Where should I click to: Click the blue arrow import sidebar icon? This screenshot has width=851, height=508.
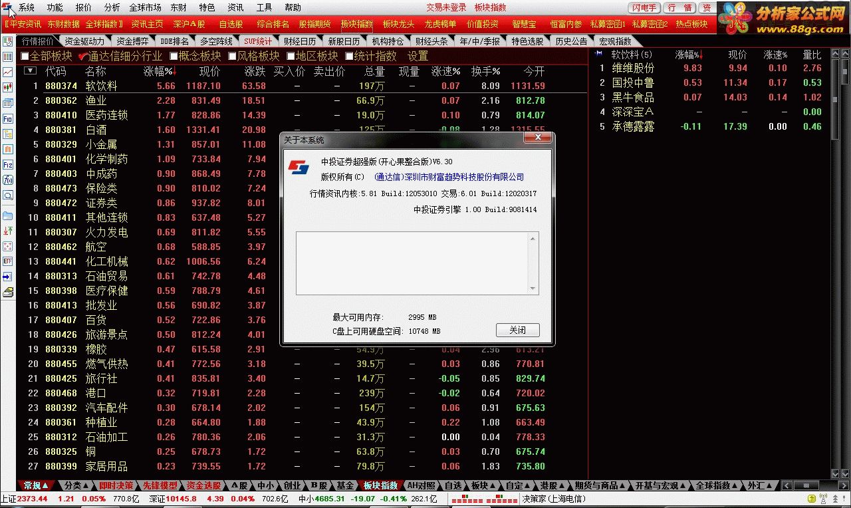[x=8, y=277]
